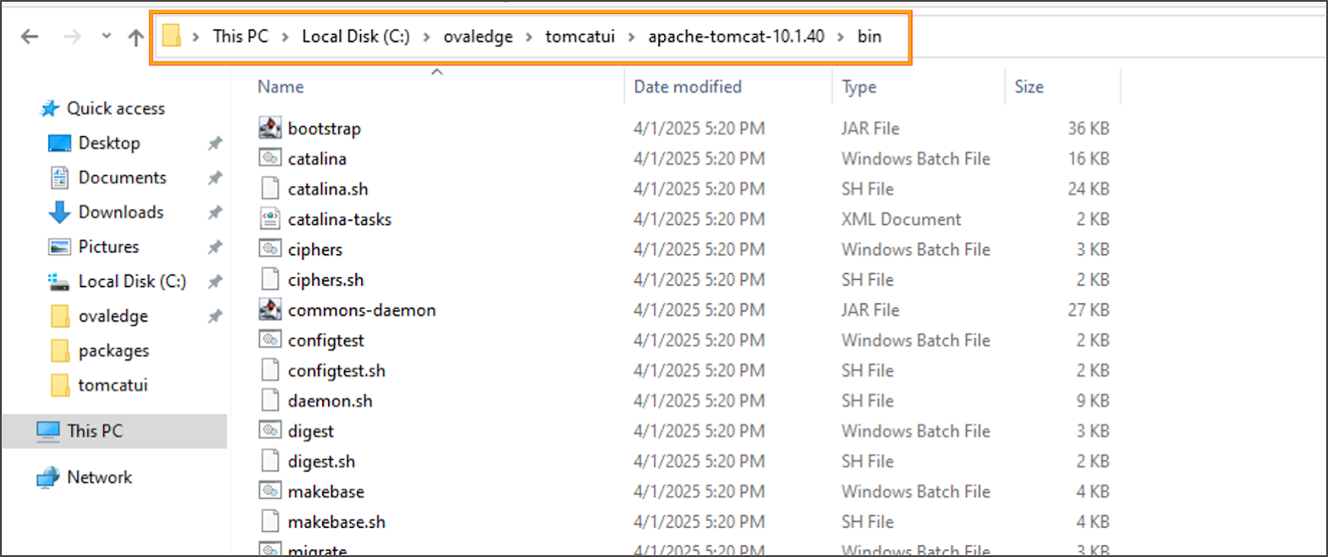
Task: Open the packages folder in Quick access
Action: (x=114, y=350)
